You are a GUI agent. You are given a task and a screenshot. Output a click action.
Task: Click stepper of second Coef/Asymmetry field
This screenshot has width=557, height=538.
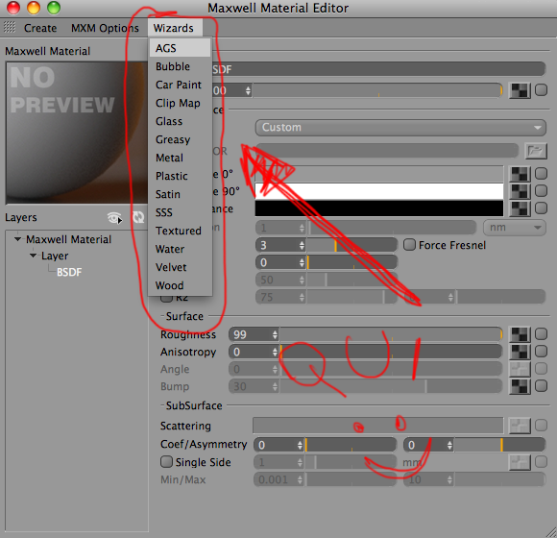(x=449, y=445)
